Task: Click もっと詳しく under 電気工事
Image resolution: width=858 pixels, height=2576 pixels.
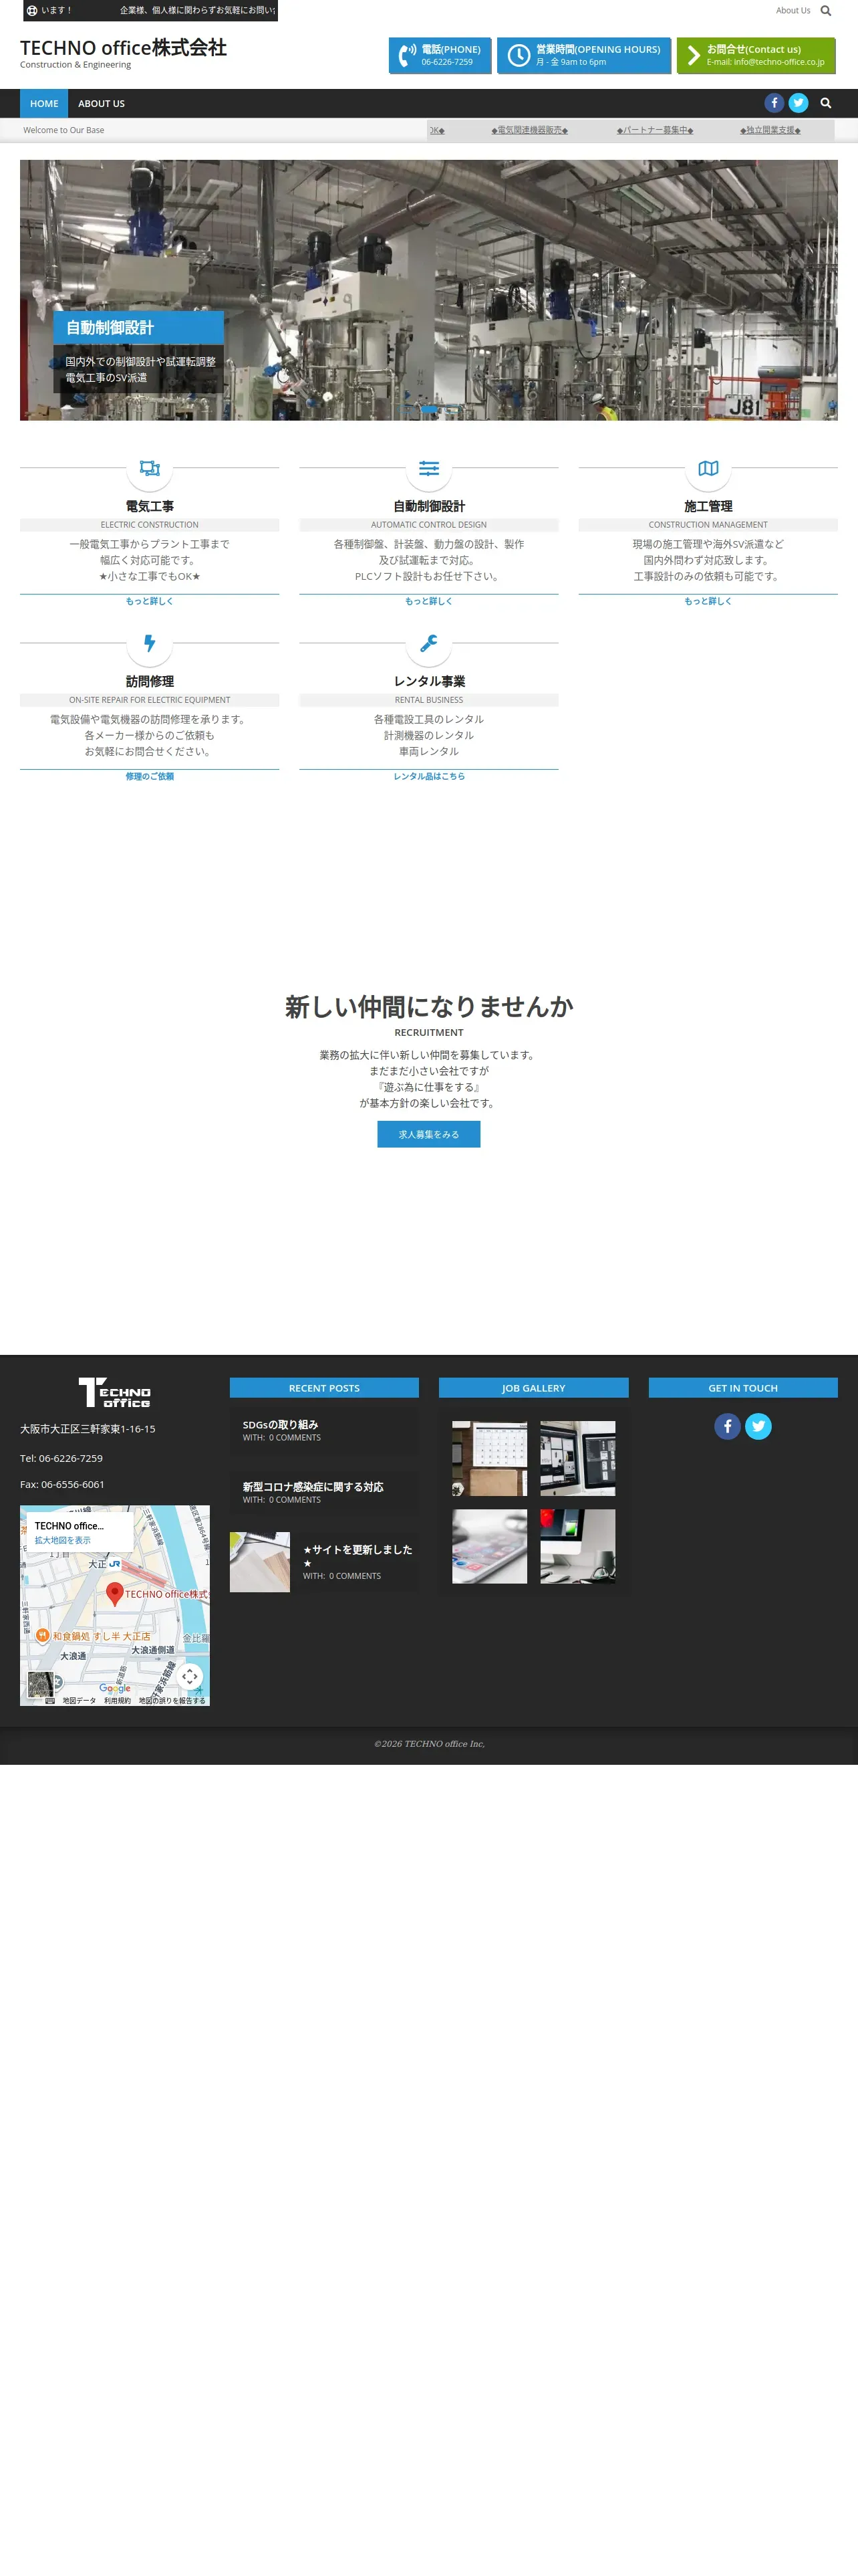Action: click(x=150, y=601)
